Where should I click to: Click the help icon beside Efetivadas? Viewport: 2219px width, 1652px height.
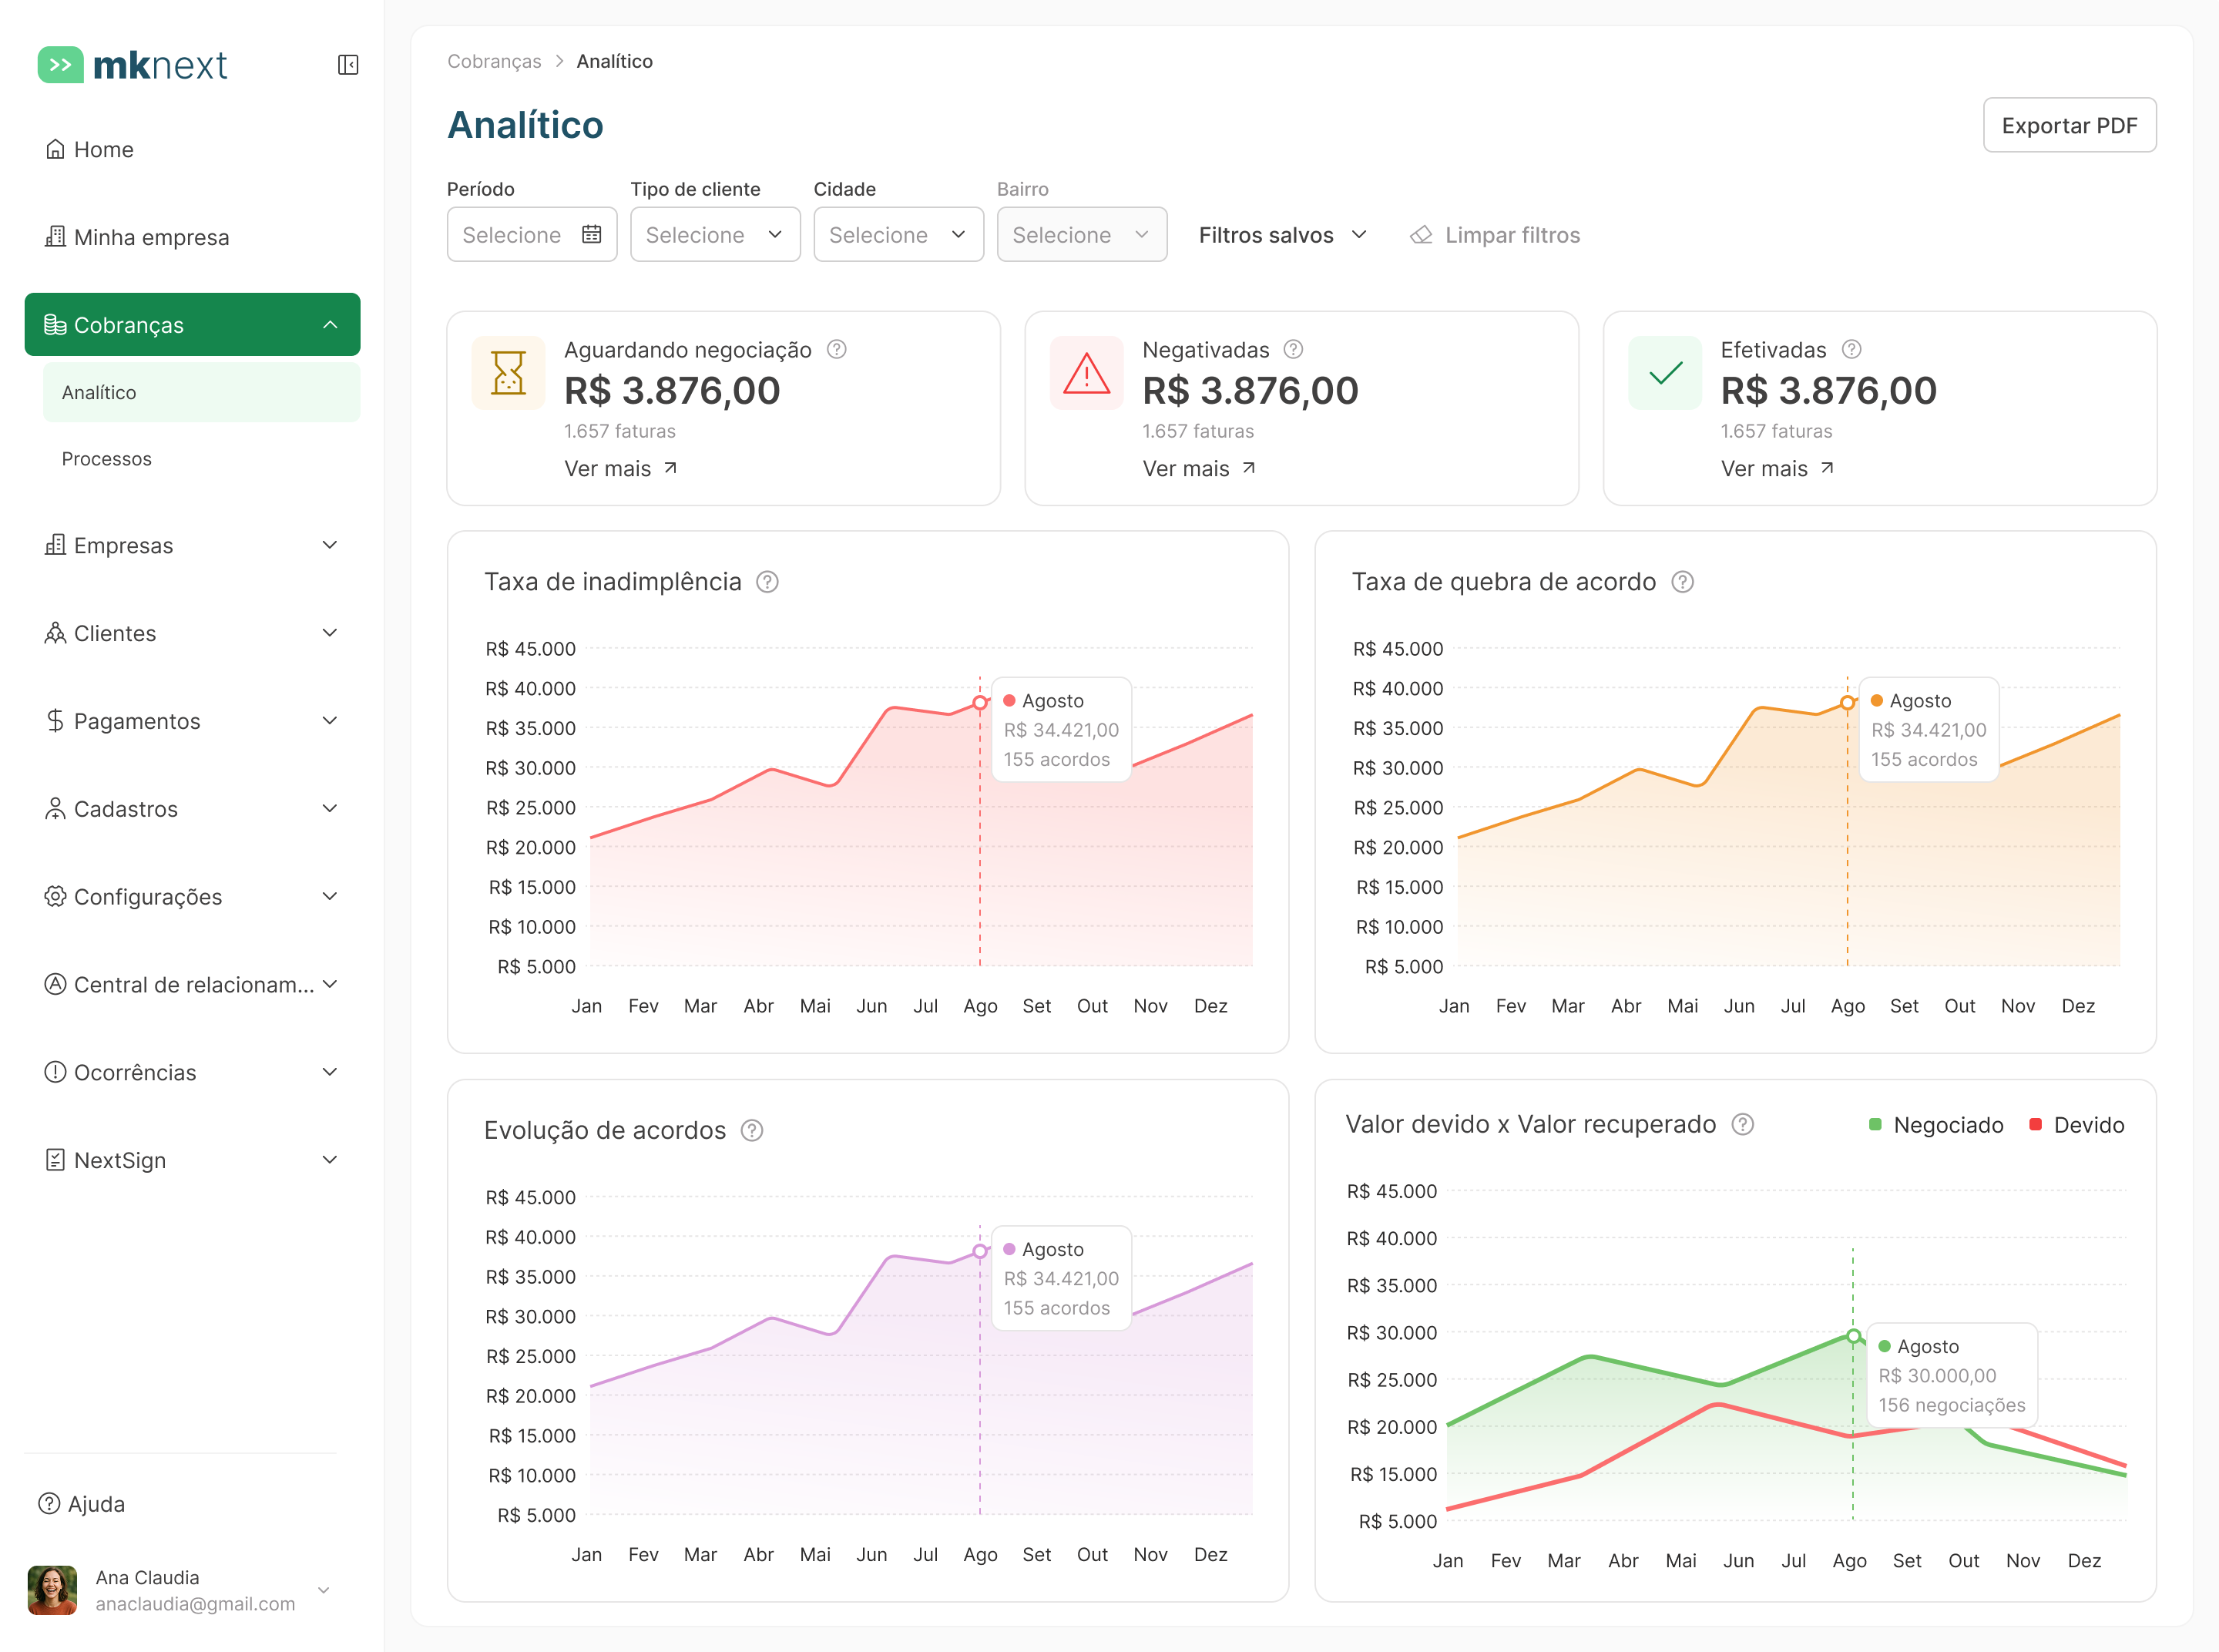1851,349
